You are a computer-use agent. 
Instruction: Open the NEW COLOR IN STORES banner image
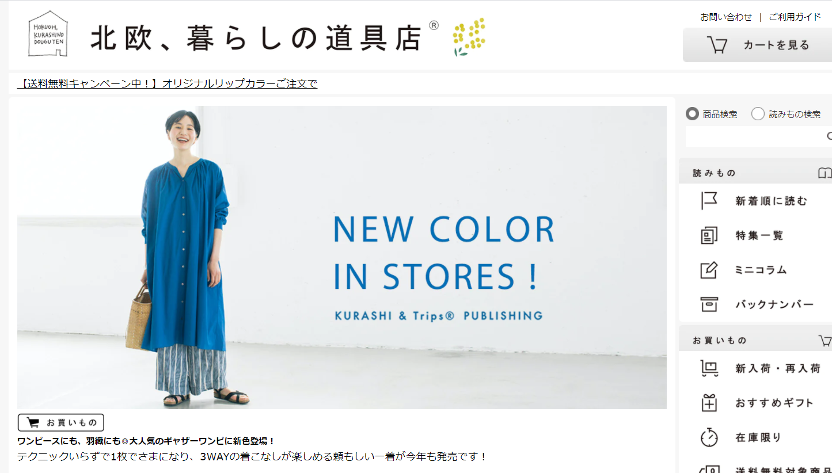click(342, 257)
